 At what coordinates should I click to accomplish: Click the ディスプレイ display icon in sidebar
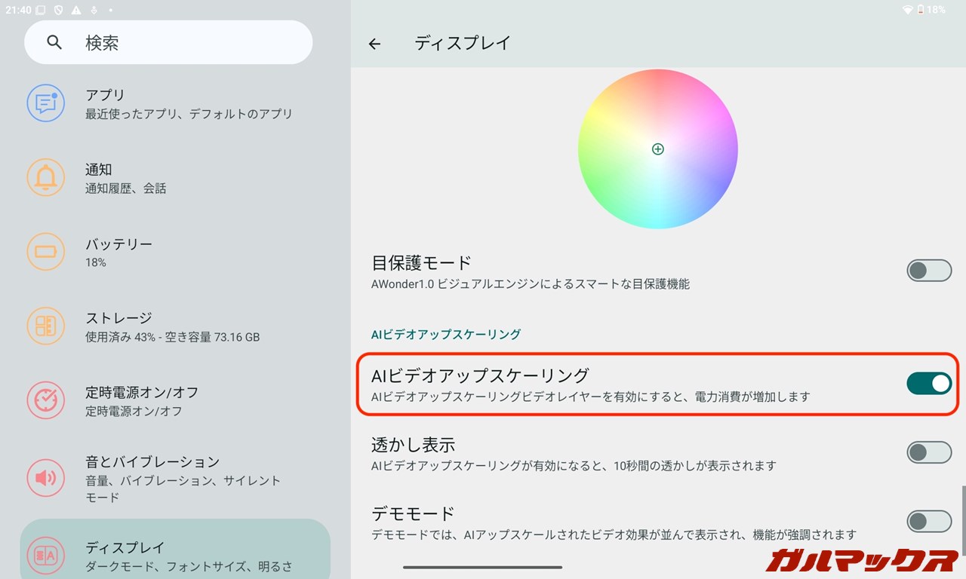[46, 555]
